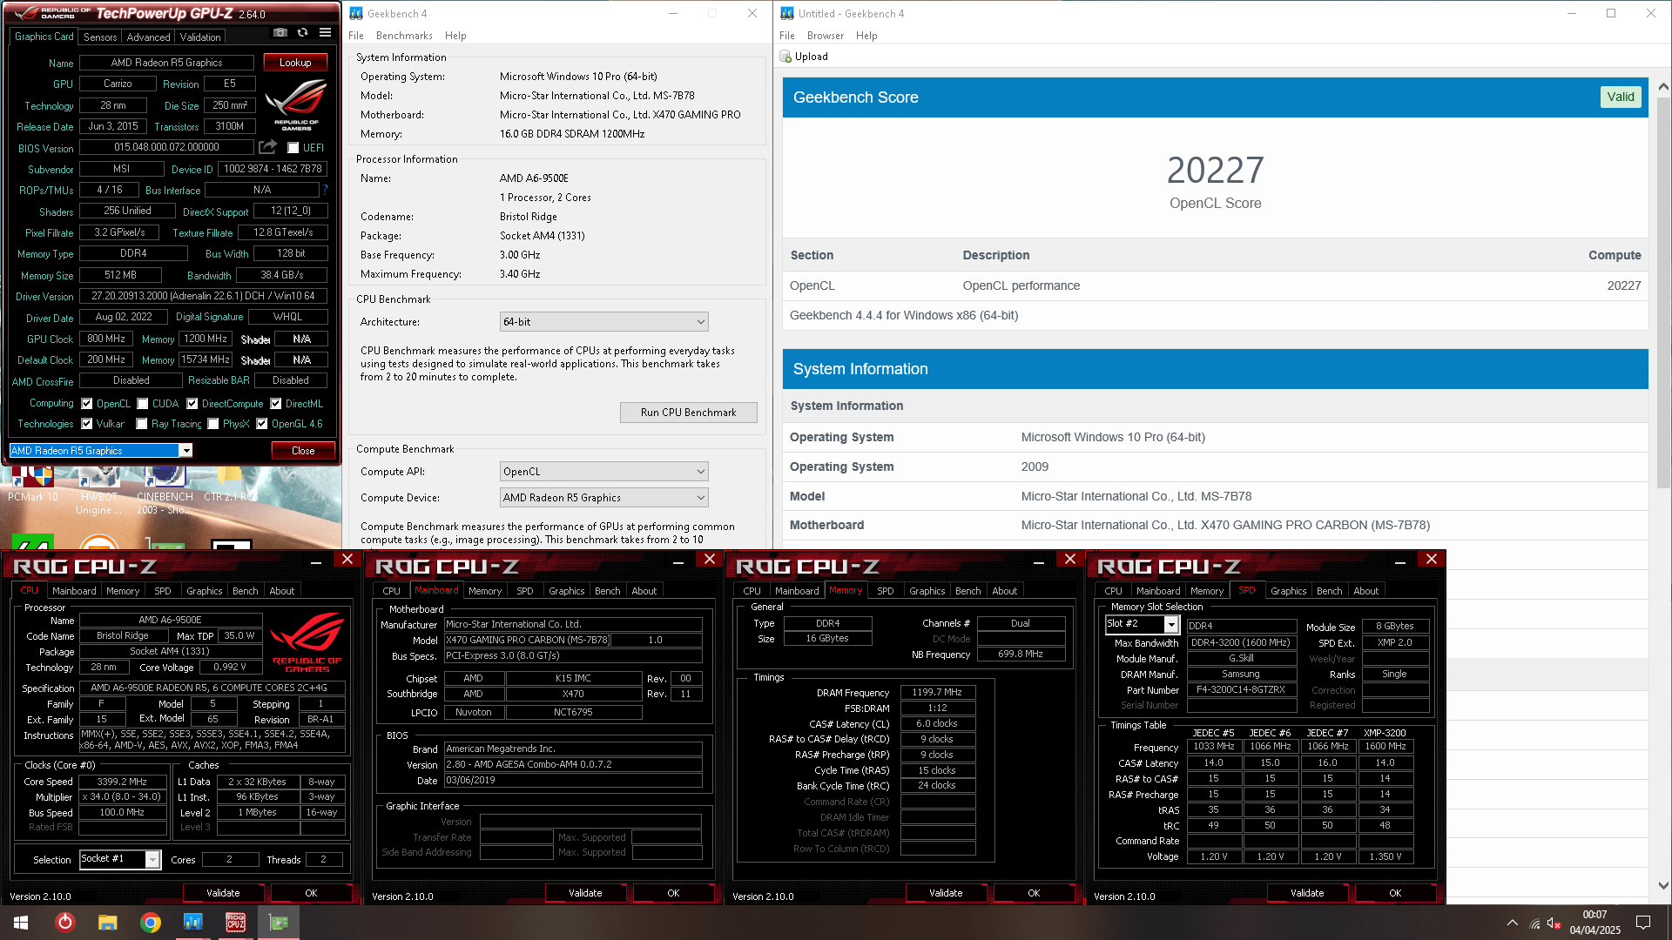Open the Compute API OpenCL dropdown

(x=603, y=472)
